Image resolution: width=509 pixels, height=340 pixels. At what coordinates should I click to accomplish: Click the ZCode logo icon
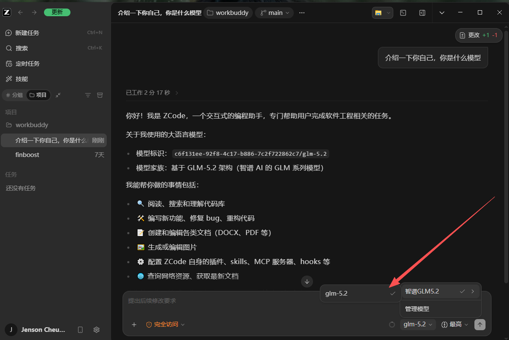[x=7, y=12]
